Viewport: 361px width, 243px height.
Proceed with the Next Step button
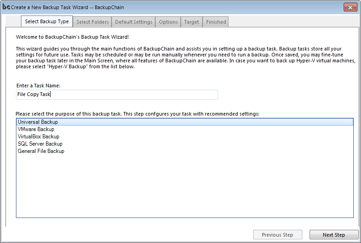pos(334,235)
